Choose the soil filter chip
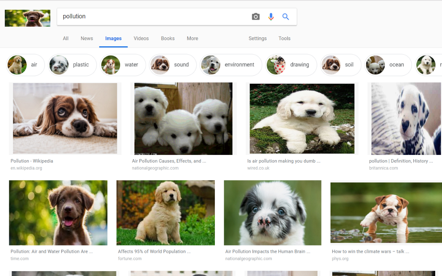Screen dimensions: 442x276 point(341,65)
